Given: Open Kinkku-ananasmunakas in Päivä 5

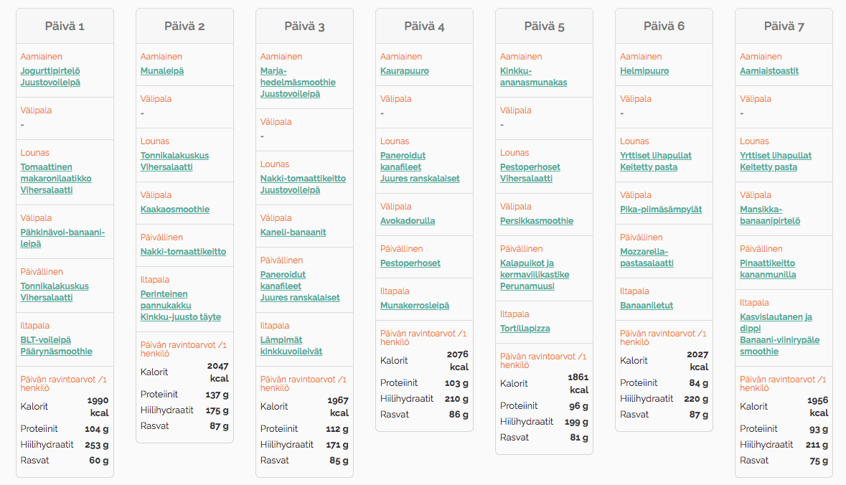Looking at the screenshot, I should [x=534, y=77].
